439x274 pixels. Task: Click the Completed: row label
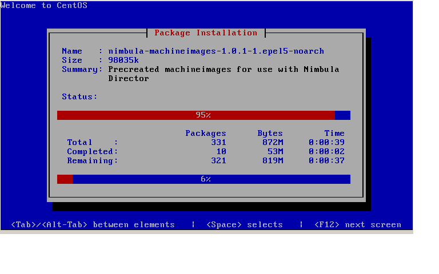93,151
